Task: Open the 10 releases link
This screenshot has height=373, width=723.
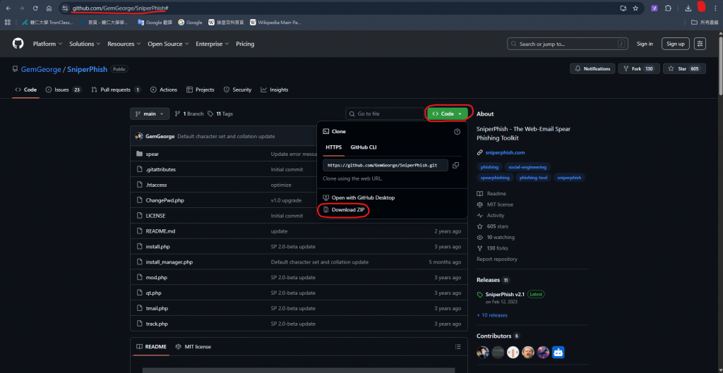Action: coord(492,315)
